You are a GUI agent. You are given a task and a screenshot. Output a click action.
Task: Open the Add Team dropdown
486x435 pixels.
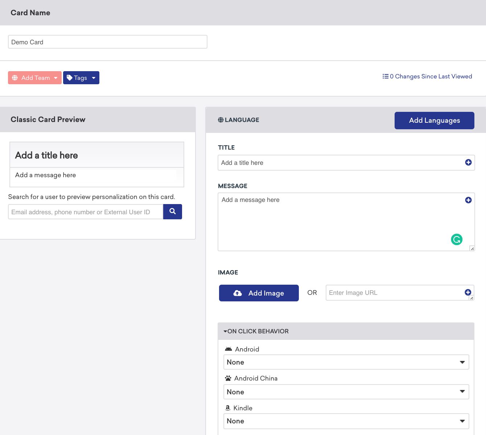tap(35, 78)
